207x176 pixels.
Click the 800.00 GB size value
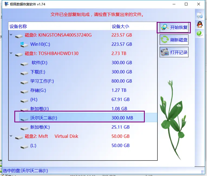(x=122, y=81)
